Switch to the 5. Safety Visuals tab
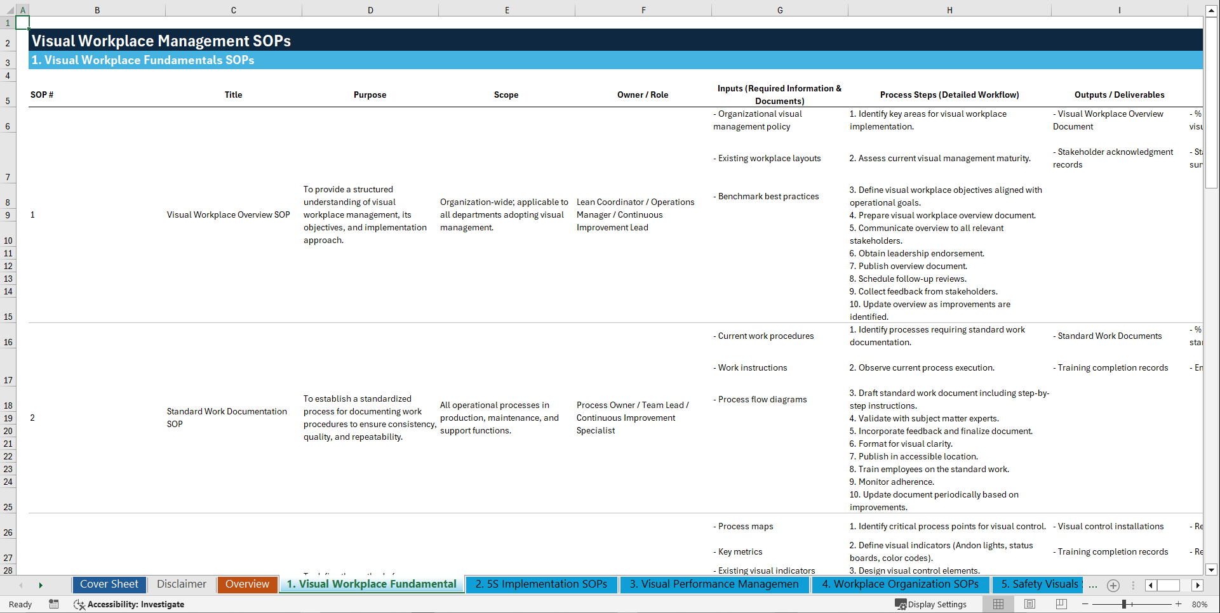Image resolution: width=1220 pixels, height=613 pixels. (1038, 584)
